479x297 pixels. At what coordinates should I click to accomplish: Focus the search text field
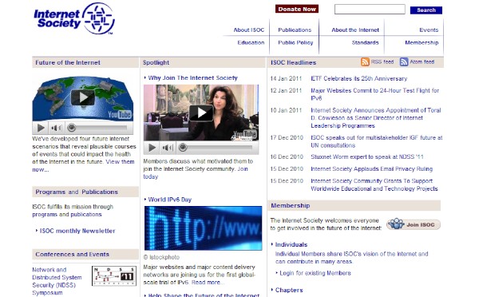click(x=370, y=9)
